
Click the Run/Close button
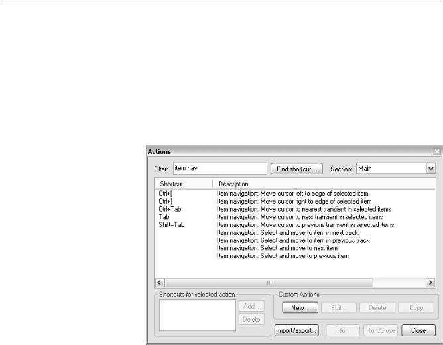pyautogui.click(x=380, y=330)
